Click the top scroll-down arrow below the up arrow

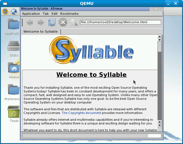point(159,40)
